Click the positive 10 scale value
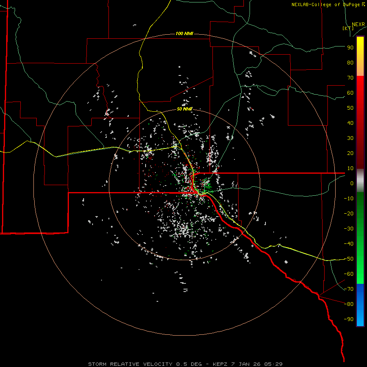 click(x=350, y=168)
